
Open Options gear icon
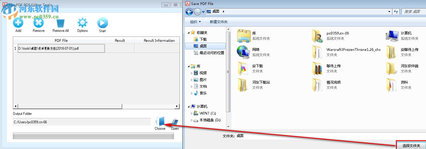[x=82, y=23]
